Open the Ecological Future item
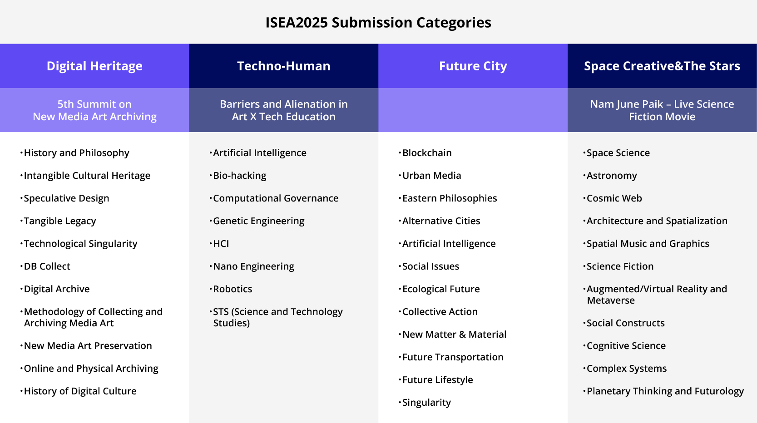757x423 pixels. [x=441, y=289]
